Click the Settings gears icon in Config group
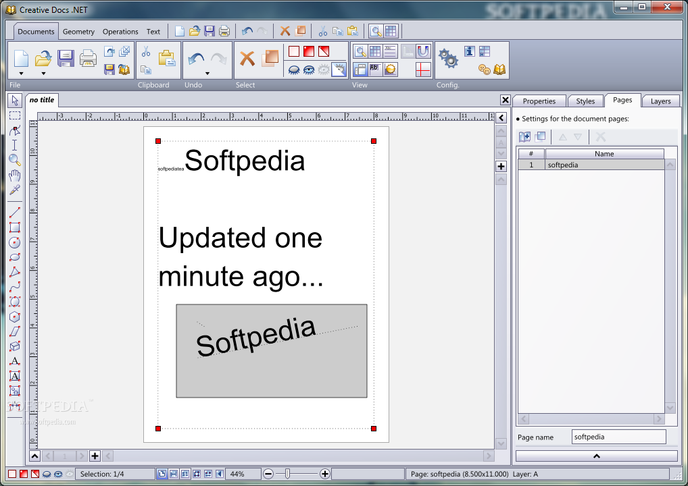The height and width of the screenshot is (486, 688). click(448, 58)
